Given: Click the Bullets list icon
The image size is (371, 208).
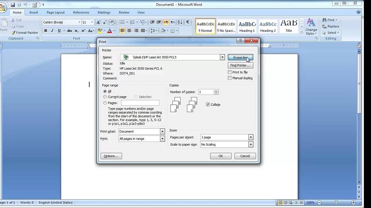Looking at the screenshot, I should point(122,22).
